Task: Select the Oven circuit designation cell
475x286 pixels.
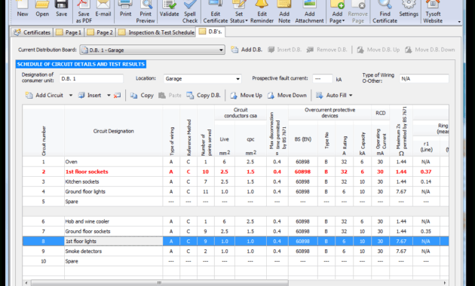Action: [114, 162]
